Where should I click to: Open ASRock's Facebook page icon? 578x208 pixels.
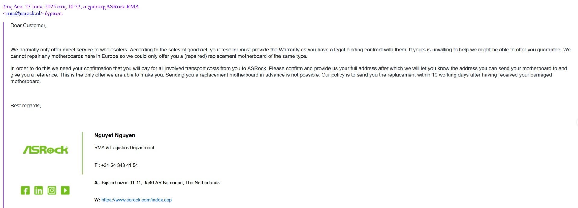coord(25,191)
